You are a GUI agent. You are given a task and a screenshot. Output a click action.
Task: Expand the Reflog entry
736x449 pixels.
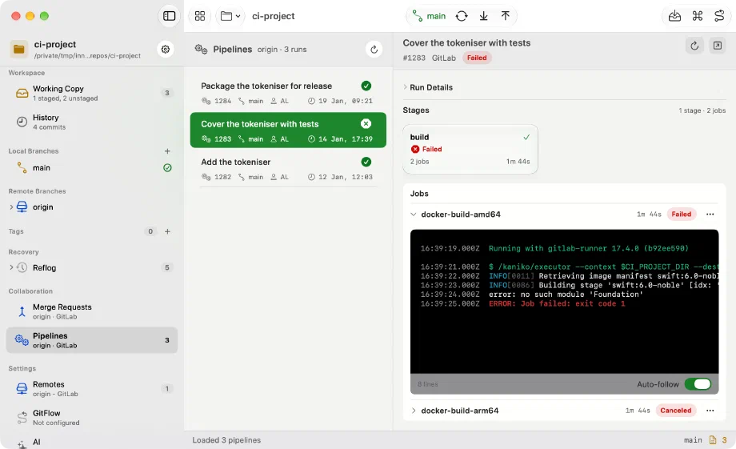pos(11,267)
